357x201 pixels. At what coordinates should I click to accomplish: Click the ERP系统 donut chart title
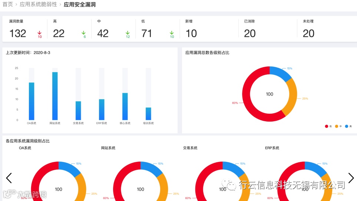coord(272,148)
